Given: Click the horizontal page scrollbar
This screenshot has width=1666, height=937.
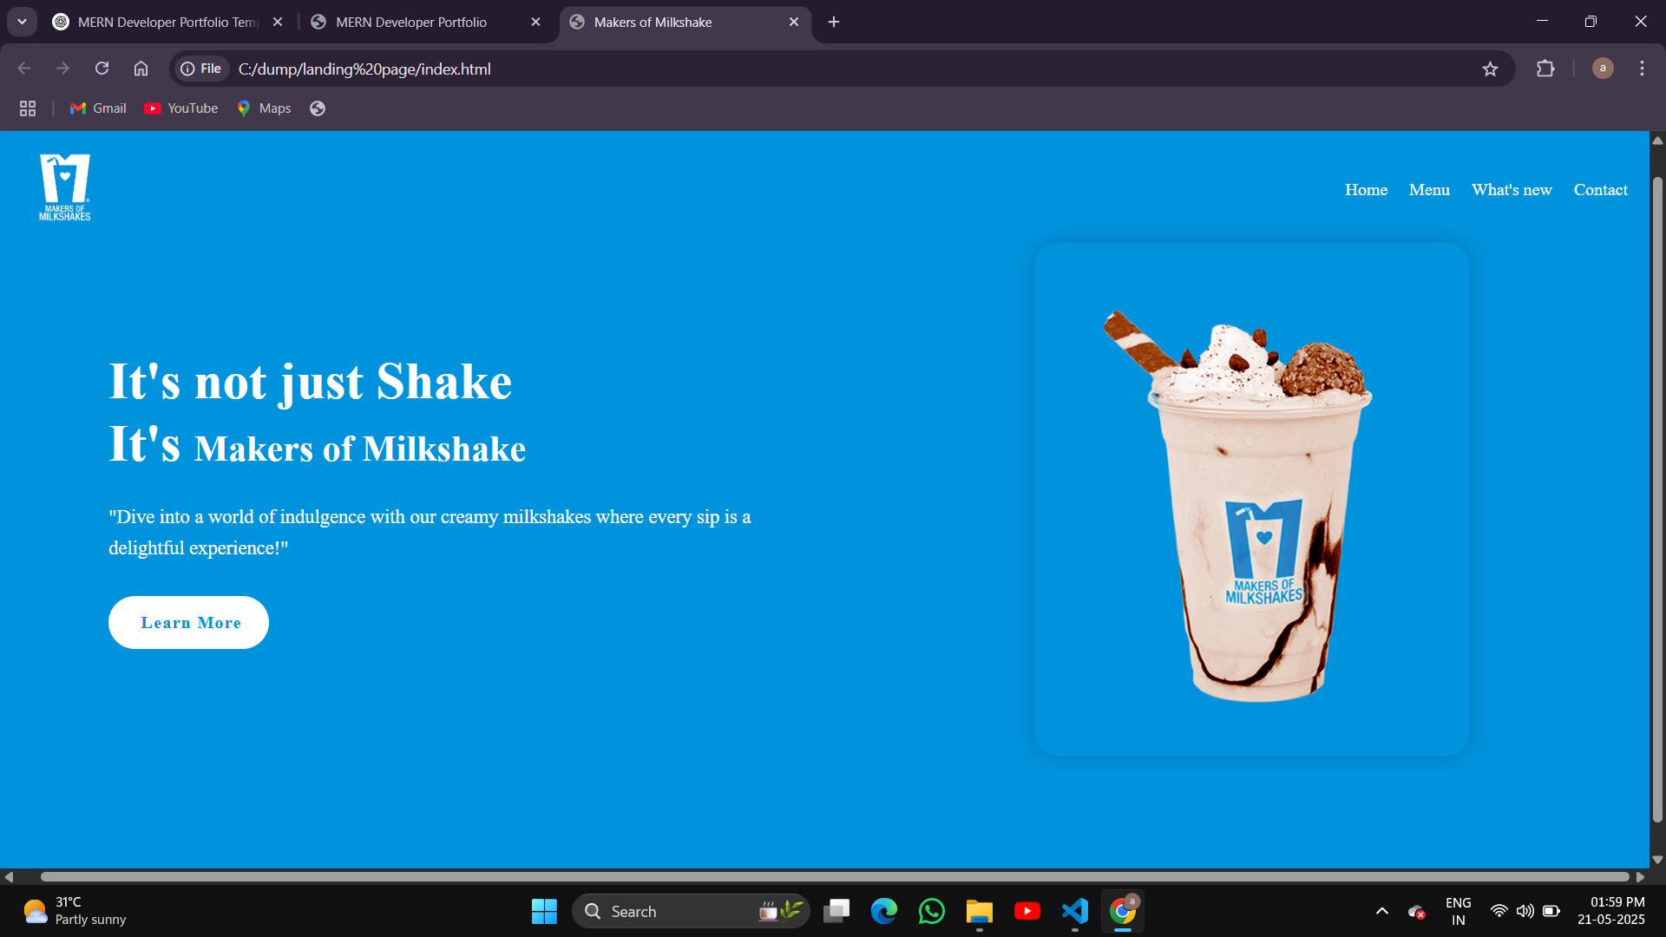Looking at the screenshot, I should 833,877.
